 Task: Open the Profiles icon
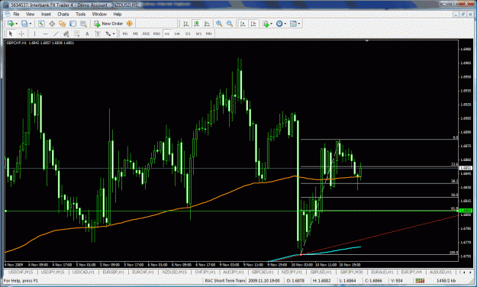pos(24,24)
